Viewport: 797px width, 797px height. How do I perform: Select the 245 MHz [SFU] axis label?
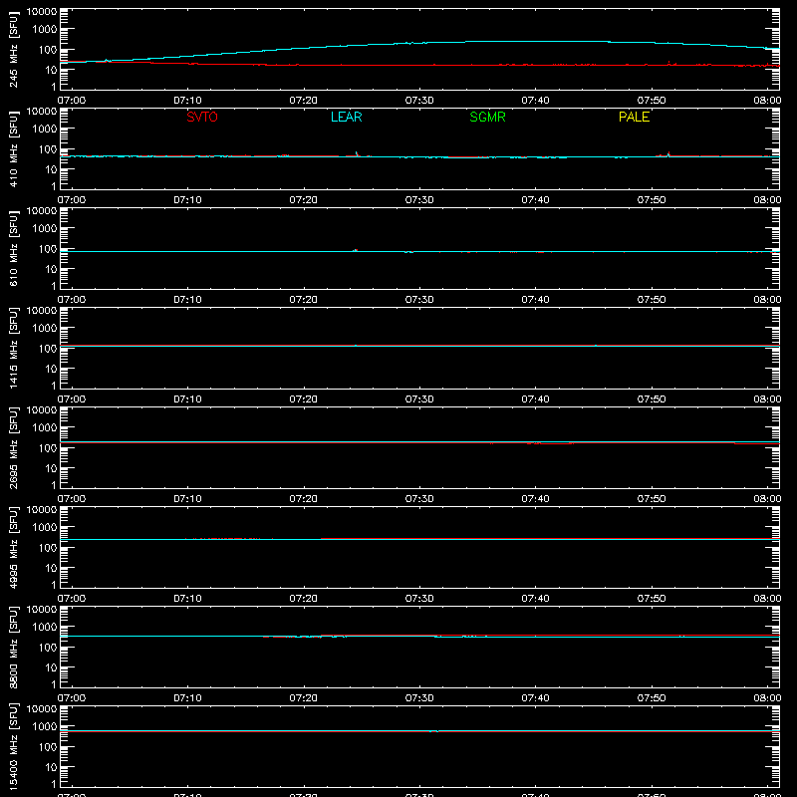(14, 49)
